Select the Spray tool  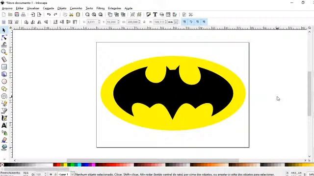click(x=4, y=132)
